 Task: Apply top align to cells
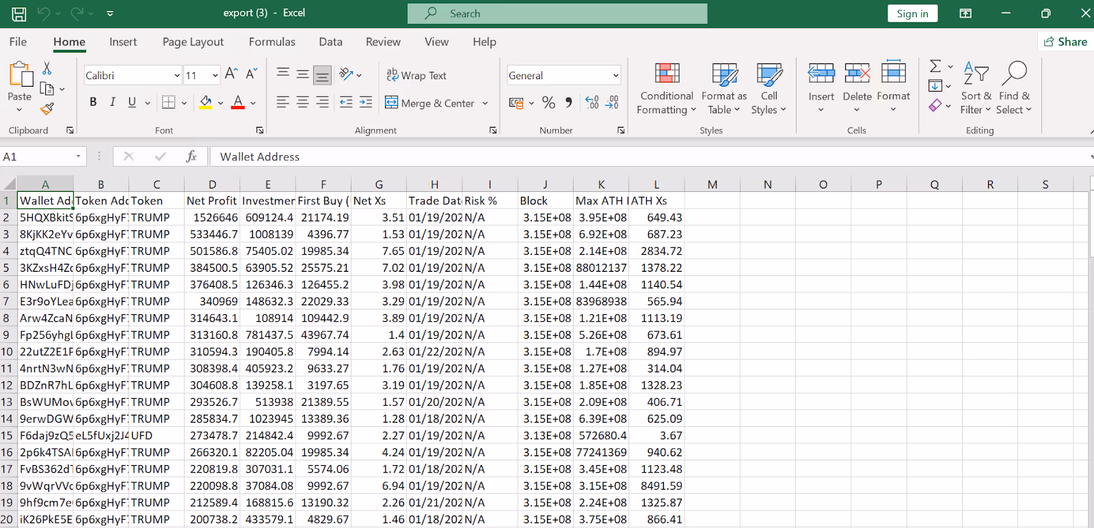pyautogui.click(x=282, y=74)
